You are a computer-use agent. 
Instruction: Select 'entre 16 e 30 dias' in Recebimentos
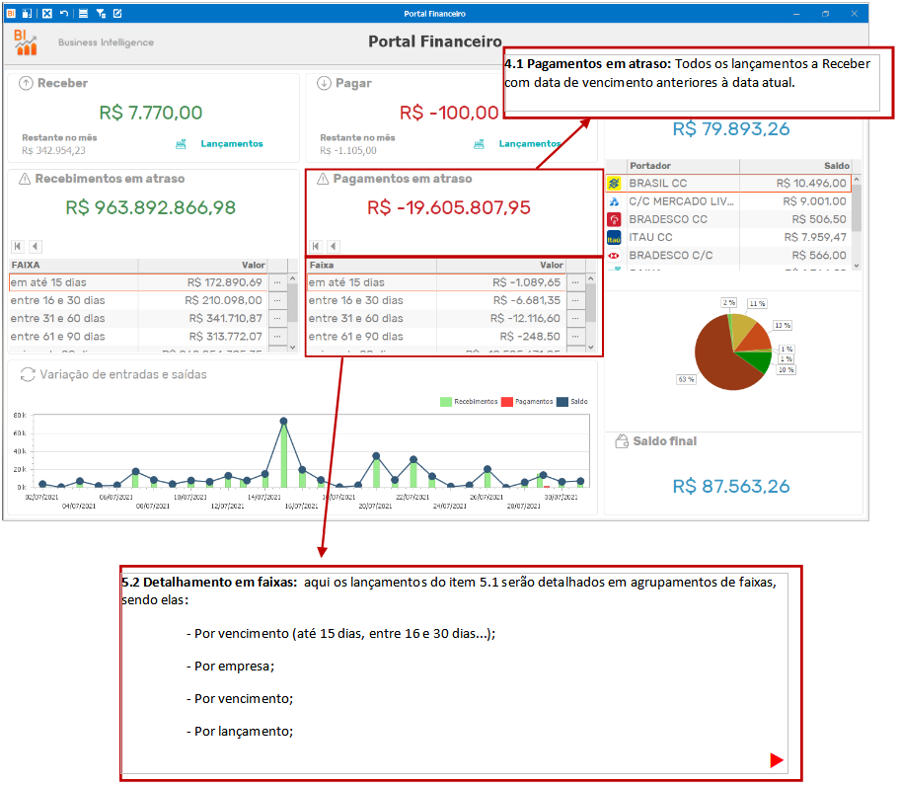point(139,300)
